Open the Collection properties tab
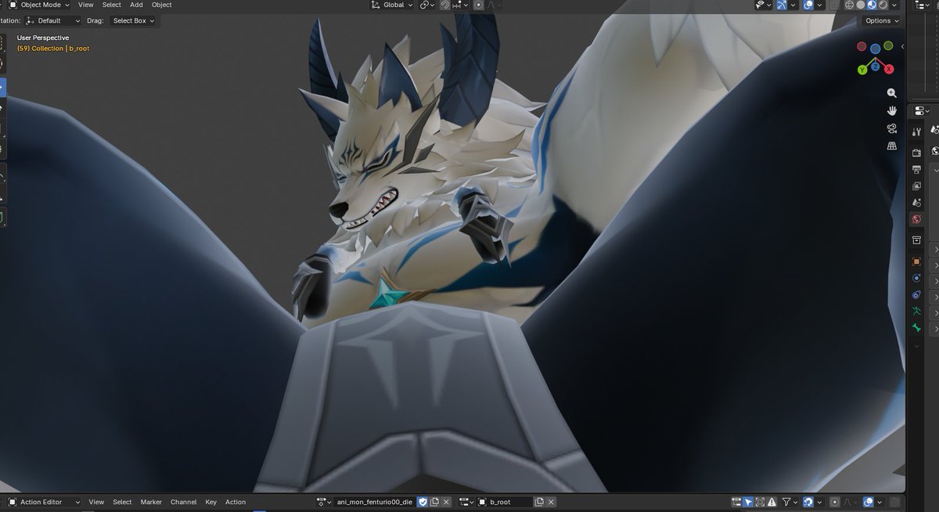This screenshot has width=939, height=512. [x=916, y=240]
